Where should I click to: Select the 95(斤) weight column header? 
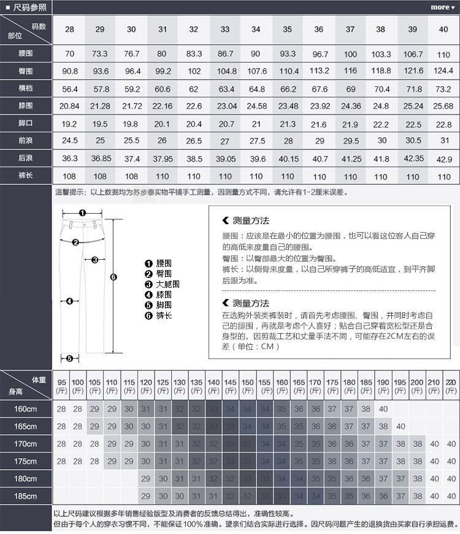click(61, 386)
